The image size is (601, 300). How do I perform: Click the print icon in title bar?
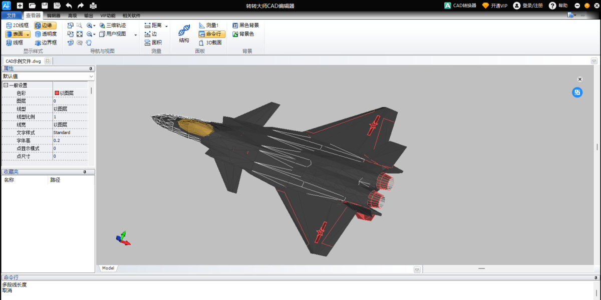(x=93, y=5)
